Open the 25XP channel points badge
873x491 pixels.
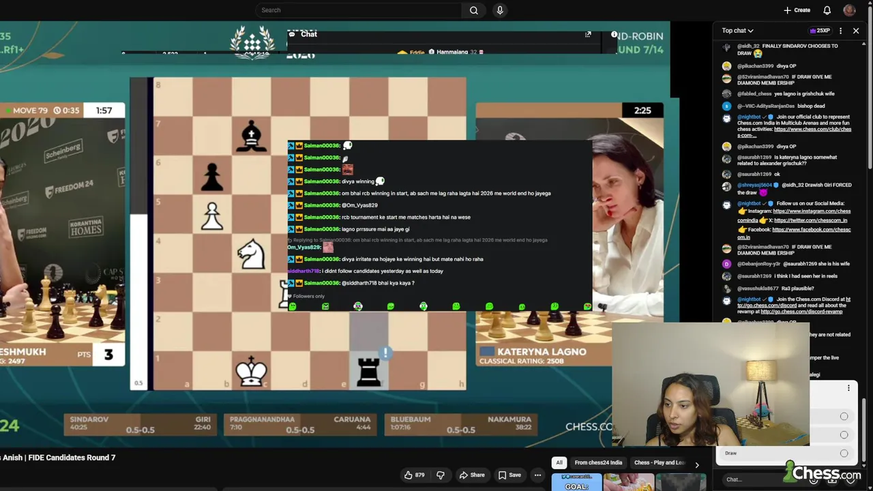pos(819,31)
